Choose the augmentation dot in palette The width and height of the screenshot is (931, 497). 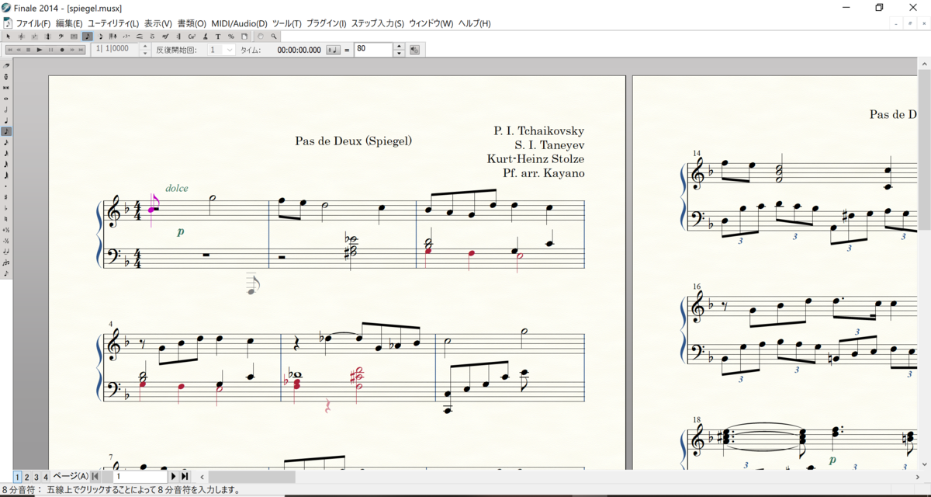[6, 186]
